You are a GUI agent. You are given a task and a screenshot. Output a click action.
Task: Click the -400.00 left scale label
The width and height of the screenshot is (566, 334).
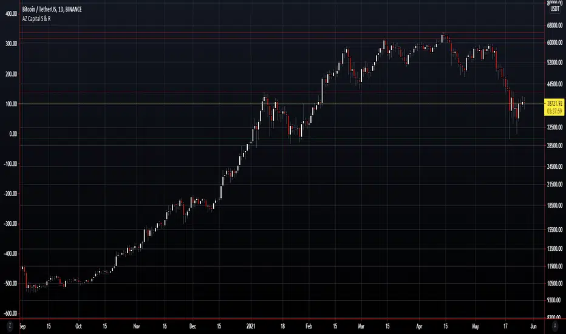[x=10, y=254]
